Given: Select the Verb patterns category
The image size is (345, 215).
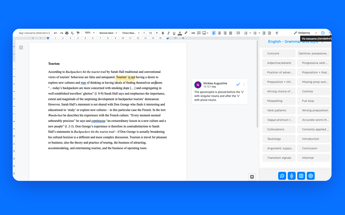Looking at the screenshot, I should [279, 110].
